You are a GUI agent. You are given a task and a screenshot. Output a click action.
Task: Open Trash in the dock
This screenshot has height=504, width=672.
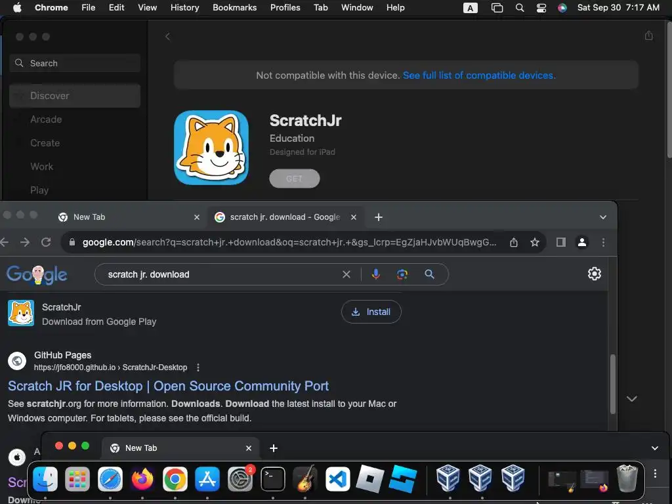[x=627, y=478]
